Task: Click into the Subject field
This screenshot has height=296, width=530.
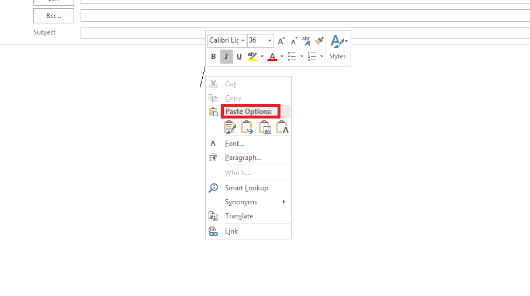Action: 305,33
